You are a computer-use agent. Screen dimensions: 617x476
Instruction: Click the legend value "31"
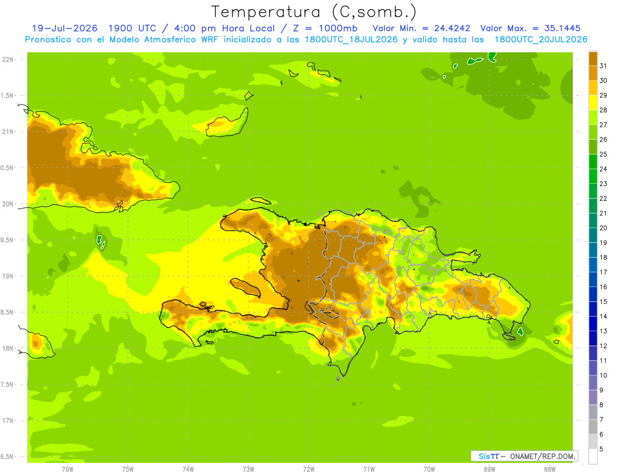[604, 66]
